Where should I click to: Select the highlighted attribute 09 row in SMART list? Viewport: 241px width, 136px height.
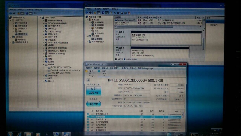(134, 117)
